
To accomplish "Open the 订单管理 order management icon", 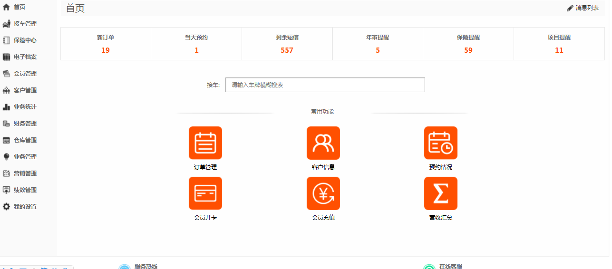I will tap(205, 143).
